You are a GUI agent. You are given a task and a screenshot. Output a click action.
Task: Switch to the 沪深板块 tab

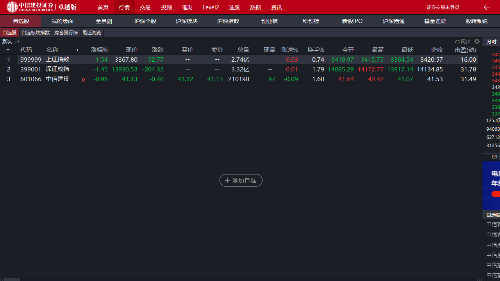point(187,21)
